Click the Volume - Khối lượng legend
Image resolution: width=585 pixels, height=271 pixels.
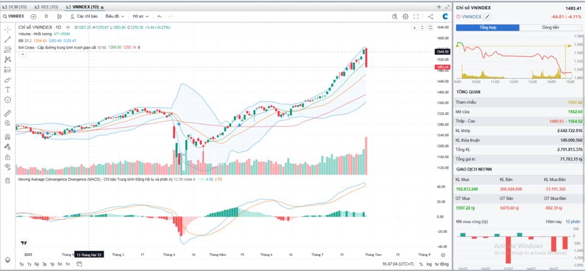pyautogui.click(x=35, y=34)
